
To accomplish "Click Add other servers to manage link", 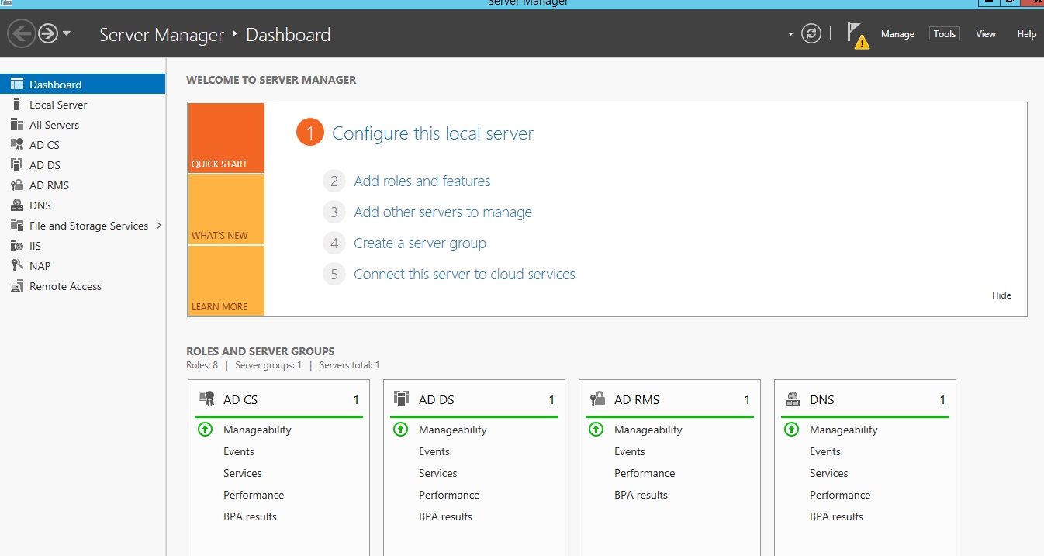I will click(x=443, y=212).
